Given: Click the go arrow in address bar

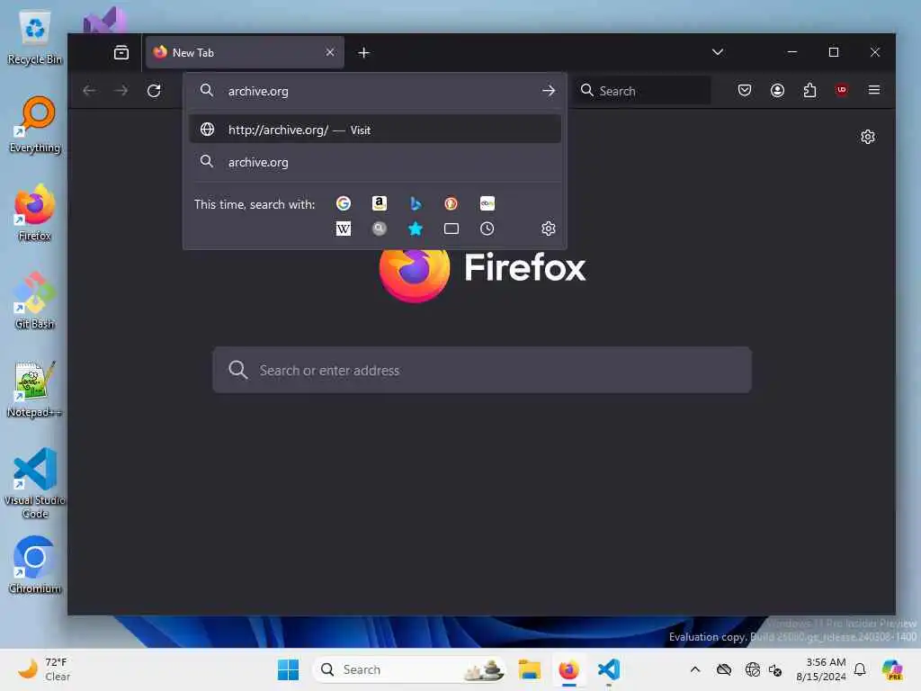Looking at the screenshot, I should pos(548,91).
